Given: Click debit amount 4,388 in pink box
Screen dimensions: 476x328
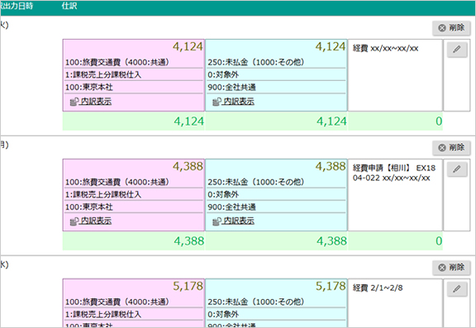Looking at the screenshot, I should pyautogui.click(x=188, y=167).
